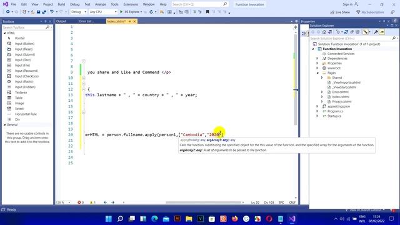Image resolution: width=400 pixels, height=225 pixels.
Task: Click the Preview Selected Items icon in Solution Explorer
Action: tap(382, 32)
